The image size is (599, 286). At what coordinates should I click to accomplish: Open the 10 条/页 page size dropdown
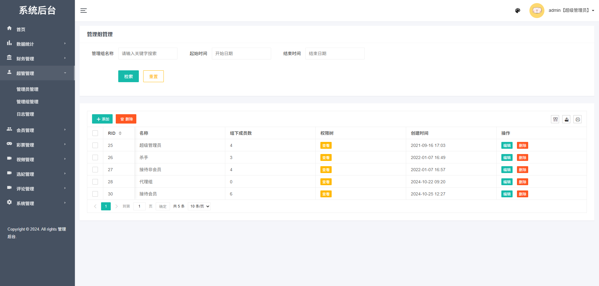199,206
